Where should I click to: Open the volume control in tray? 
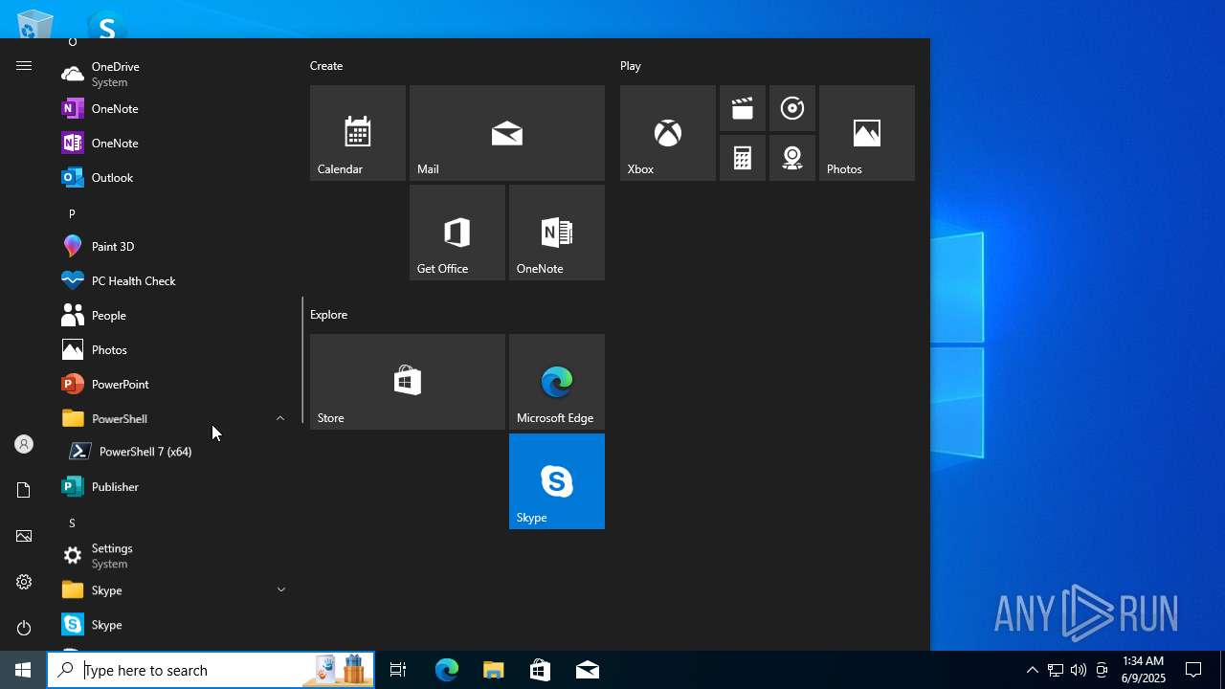1079,670
